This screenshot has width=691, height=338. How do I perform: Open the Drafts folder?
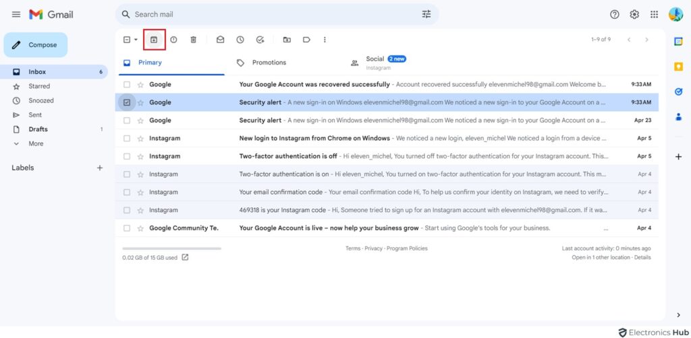point(55,130)
